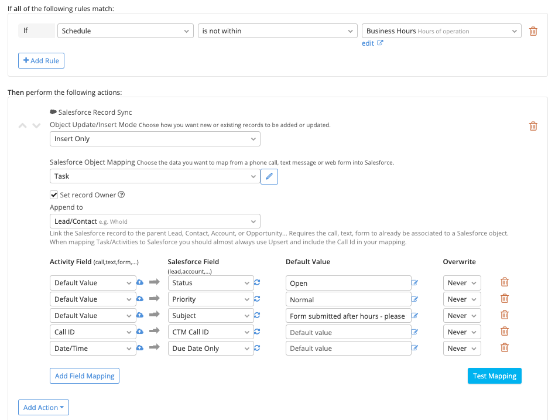The height and width of the screenshot is (420, 555).
Task: Refresh the CTM Call ID field
Action: coord(257,332)
